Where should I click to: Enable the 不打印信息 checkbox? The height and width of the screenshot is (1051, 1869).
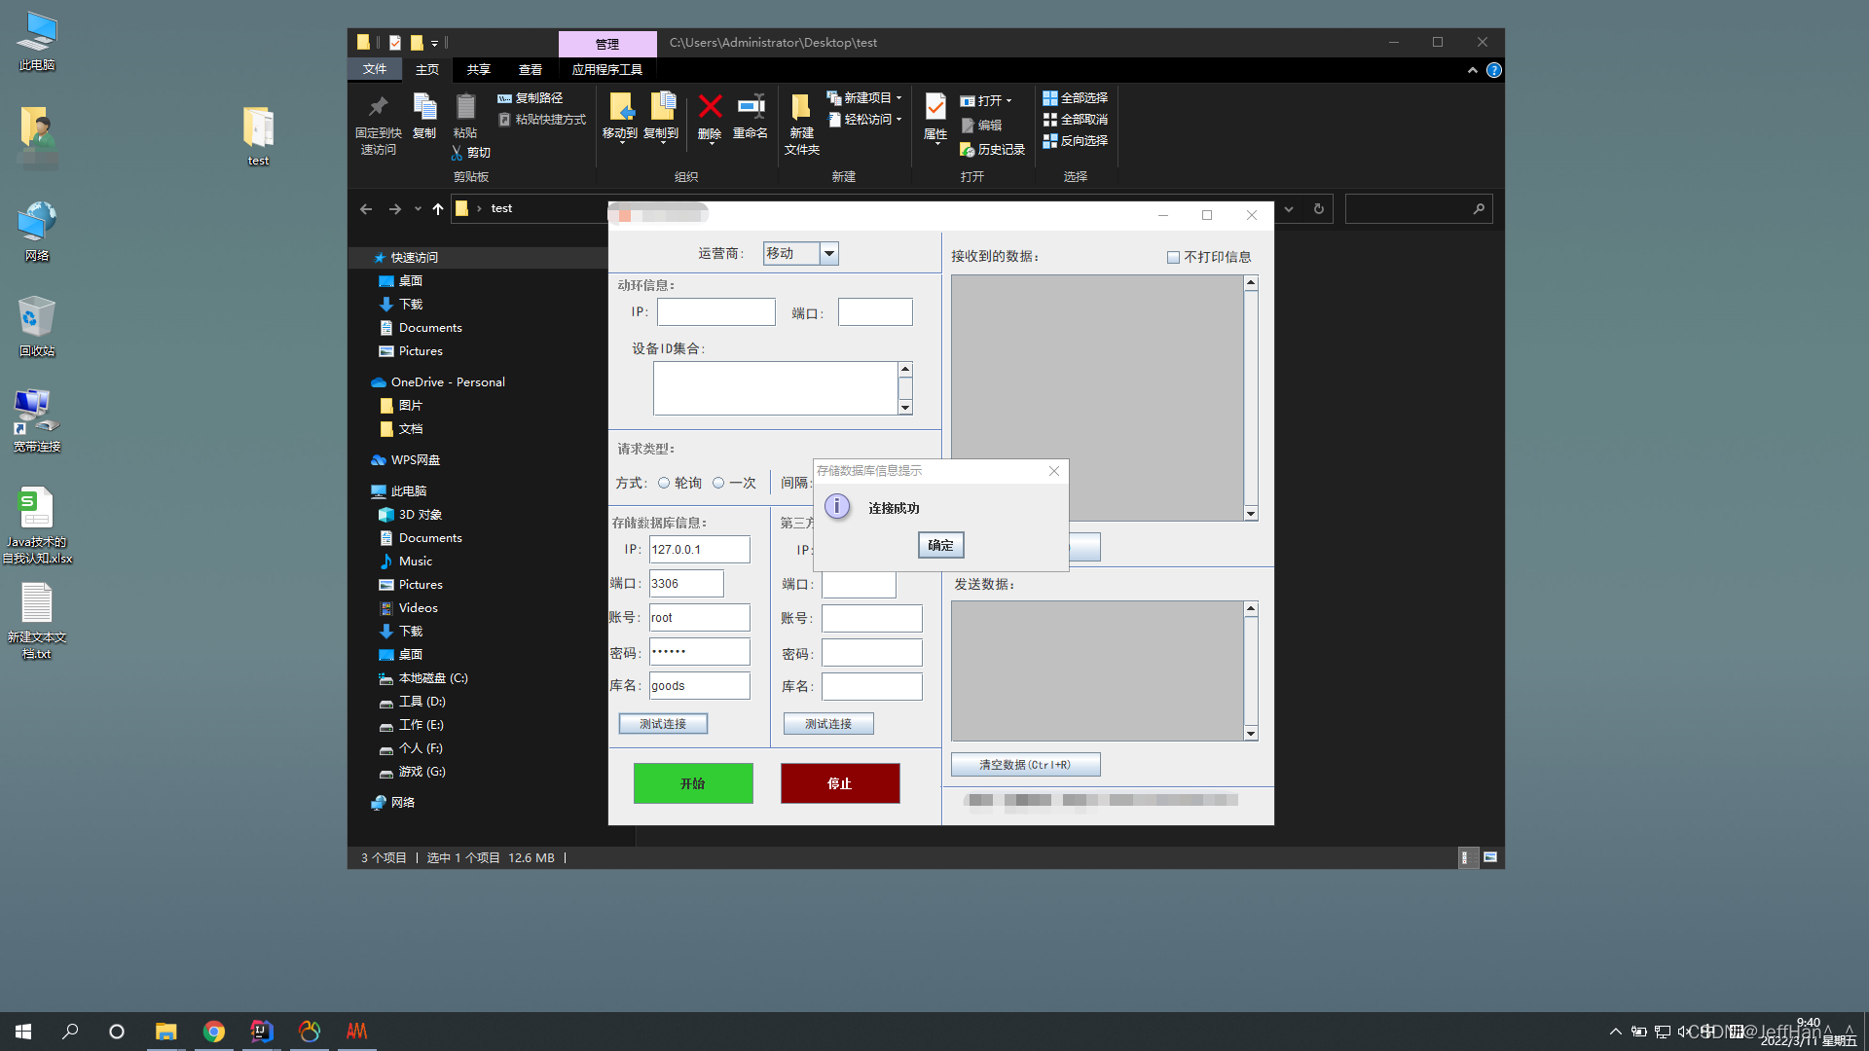1173,258
